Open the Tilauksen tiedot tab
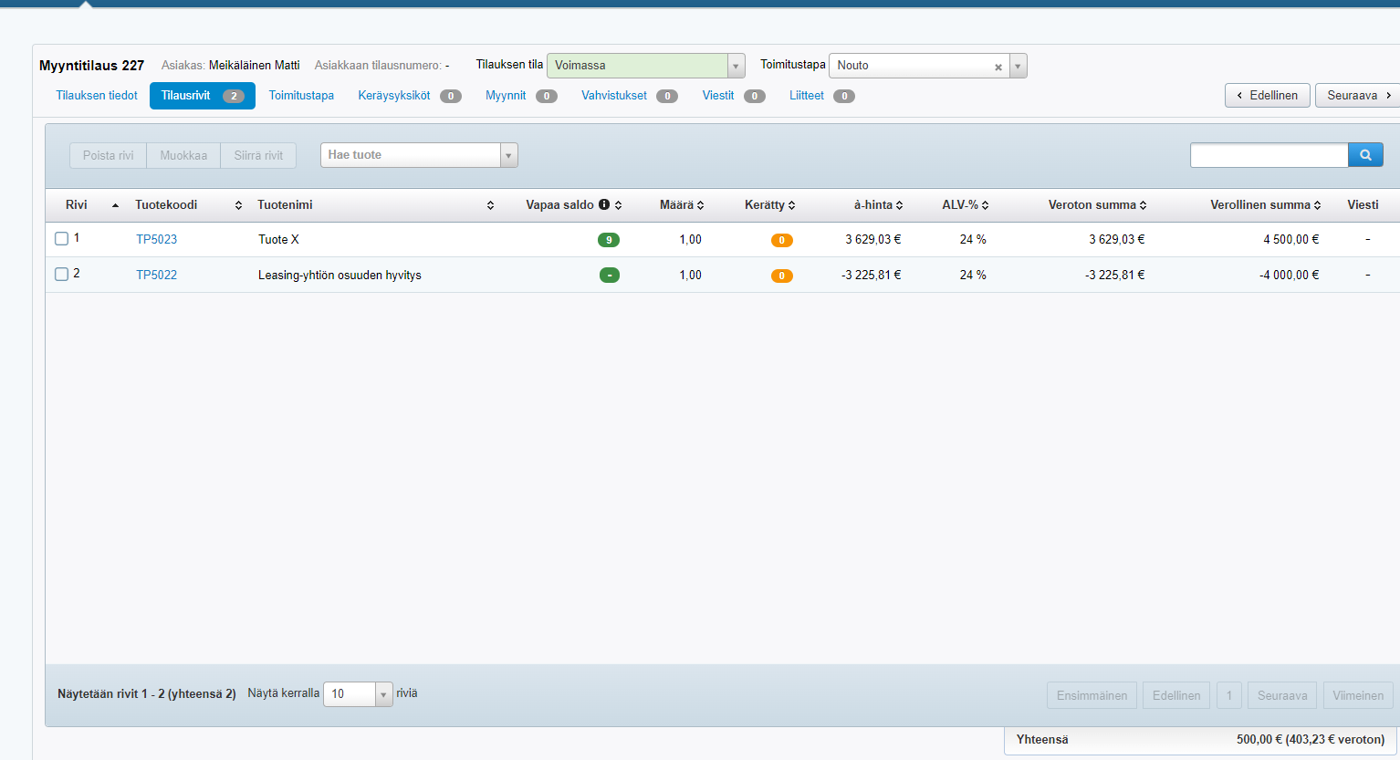This screenshot has height=760, width=1400. [97, 96]
